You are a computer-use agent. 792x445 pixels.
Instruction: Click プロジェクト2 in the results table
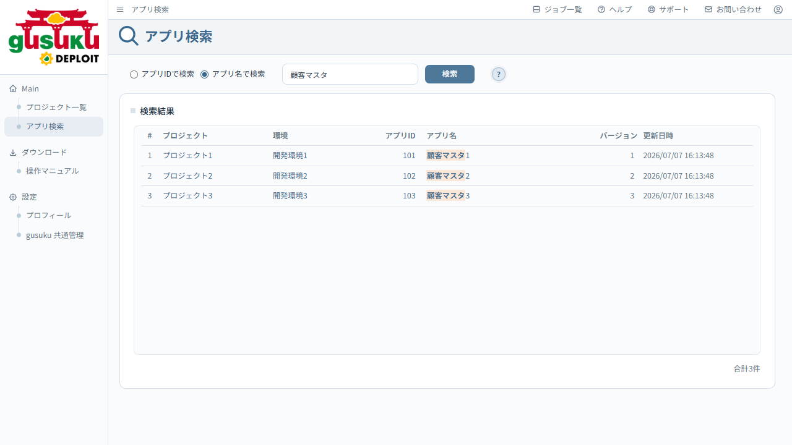pyautogui.click(x=187, y=176)
